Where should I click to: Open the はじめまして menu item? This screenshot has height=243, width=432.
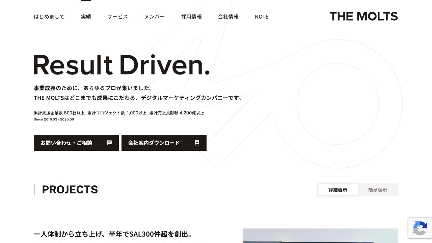click(x=49, y=17)
